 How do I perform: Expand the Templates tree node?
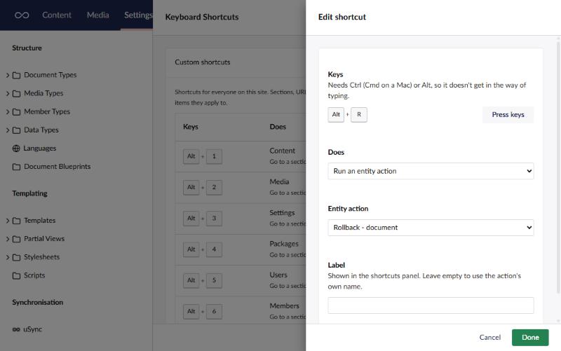point(8,221)
